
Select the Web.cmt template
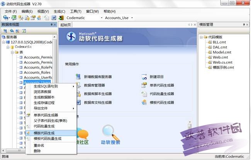point(220,57)
